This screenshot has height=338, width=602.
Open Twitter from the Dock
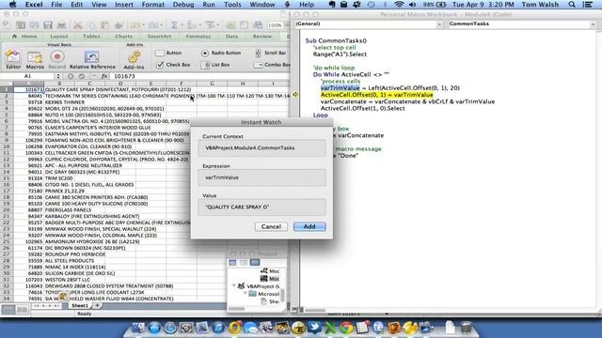click(314, 328)
